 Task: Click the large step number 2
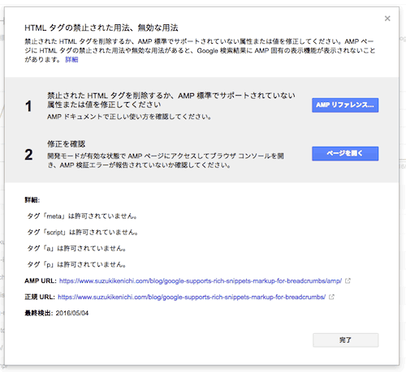(28, 155)
